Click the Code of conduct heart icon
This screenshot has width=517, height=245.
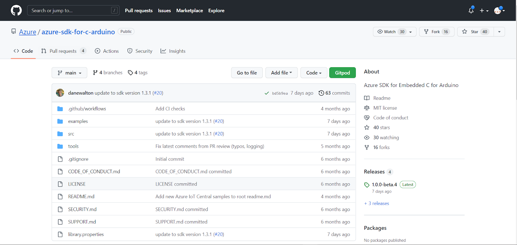367,118
